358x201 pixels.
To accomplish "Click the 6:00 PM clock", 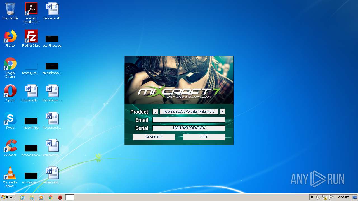I will 343,197.
